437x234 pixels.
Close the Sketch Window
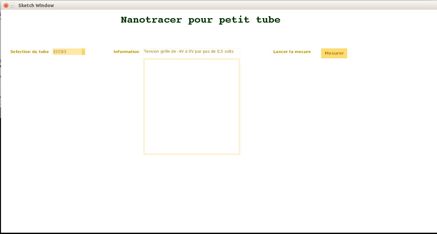point(5,5)
